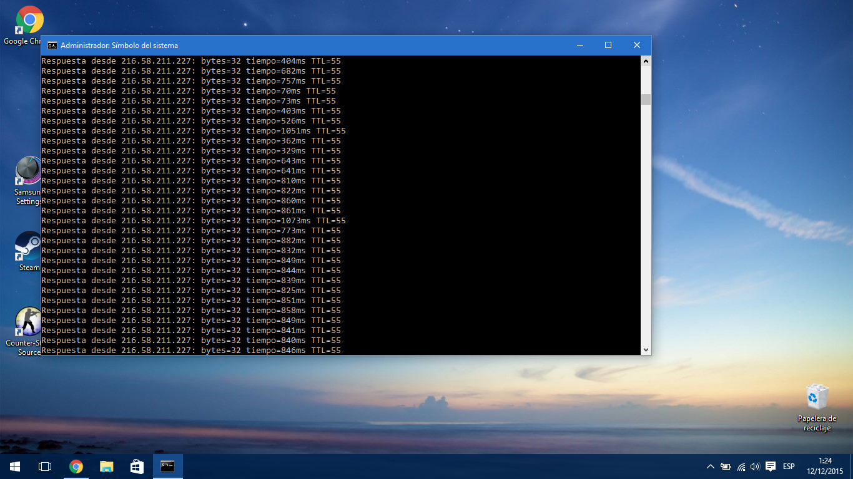Image resolution: width=853 pixels, height=479 pixels.
Task: Switch to Chrome in the taskbar
Action: (76, 467)
